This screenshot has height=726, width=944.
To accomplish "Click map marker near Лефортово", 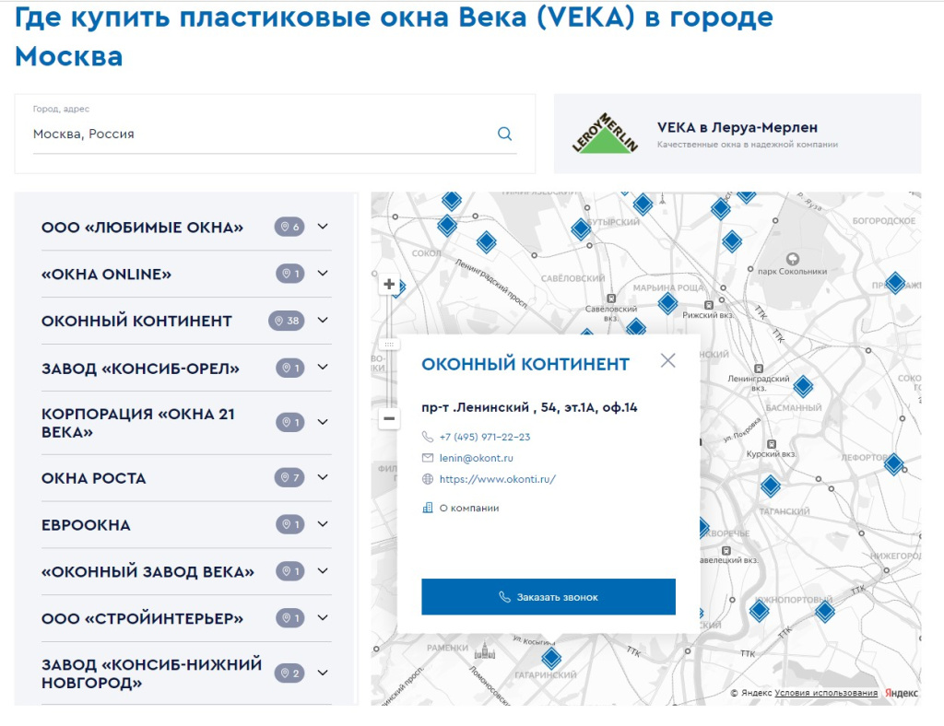I will pos(894,463).
